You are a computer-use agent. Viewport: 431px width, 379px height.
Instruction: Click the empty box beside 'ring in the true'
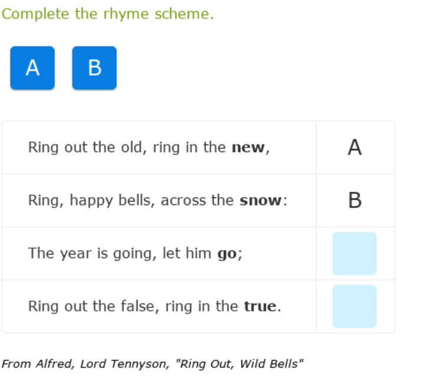point(354,307)
